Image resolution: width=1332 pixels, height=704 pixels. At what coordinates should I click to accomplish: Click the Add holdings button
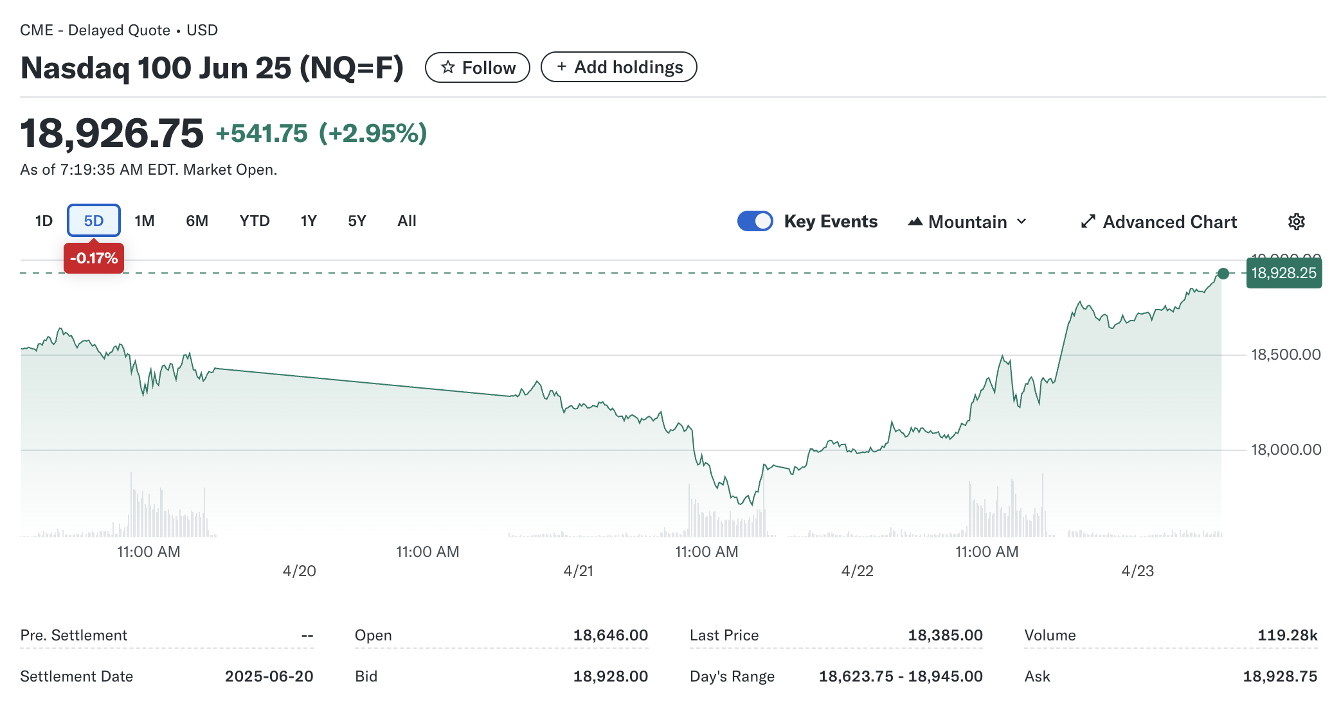(x=618, y=67)
